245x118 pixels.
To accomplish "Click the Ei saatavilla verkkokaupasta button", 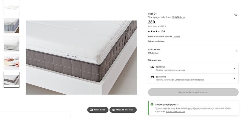I will 193,92.
